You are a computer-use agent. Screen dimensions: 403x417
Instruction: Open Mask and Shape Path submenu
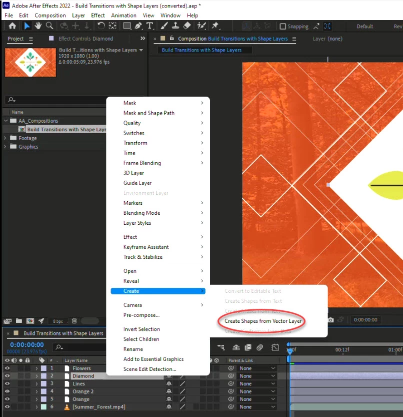point(158,113)
